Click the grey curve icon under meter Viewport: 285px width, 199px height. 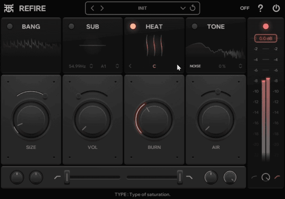pyautogui.click(x=254, y=177)
